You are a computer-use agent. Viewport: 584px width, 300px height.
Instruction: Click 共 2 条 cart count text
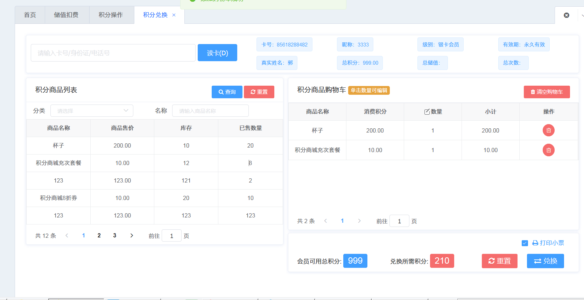pyautogui.click(x=306, y=221)
